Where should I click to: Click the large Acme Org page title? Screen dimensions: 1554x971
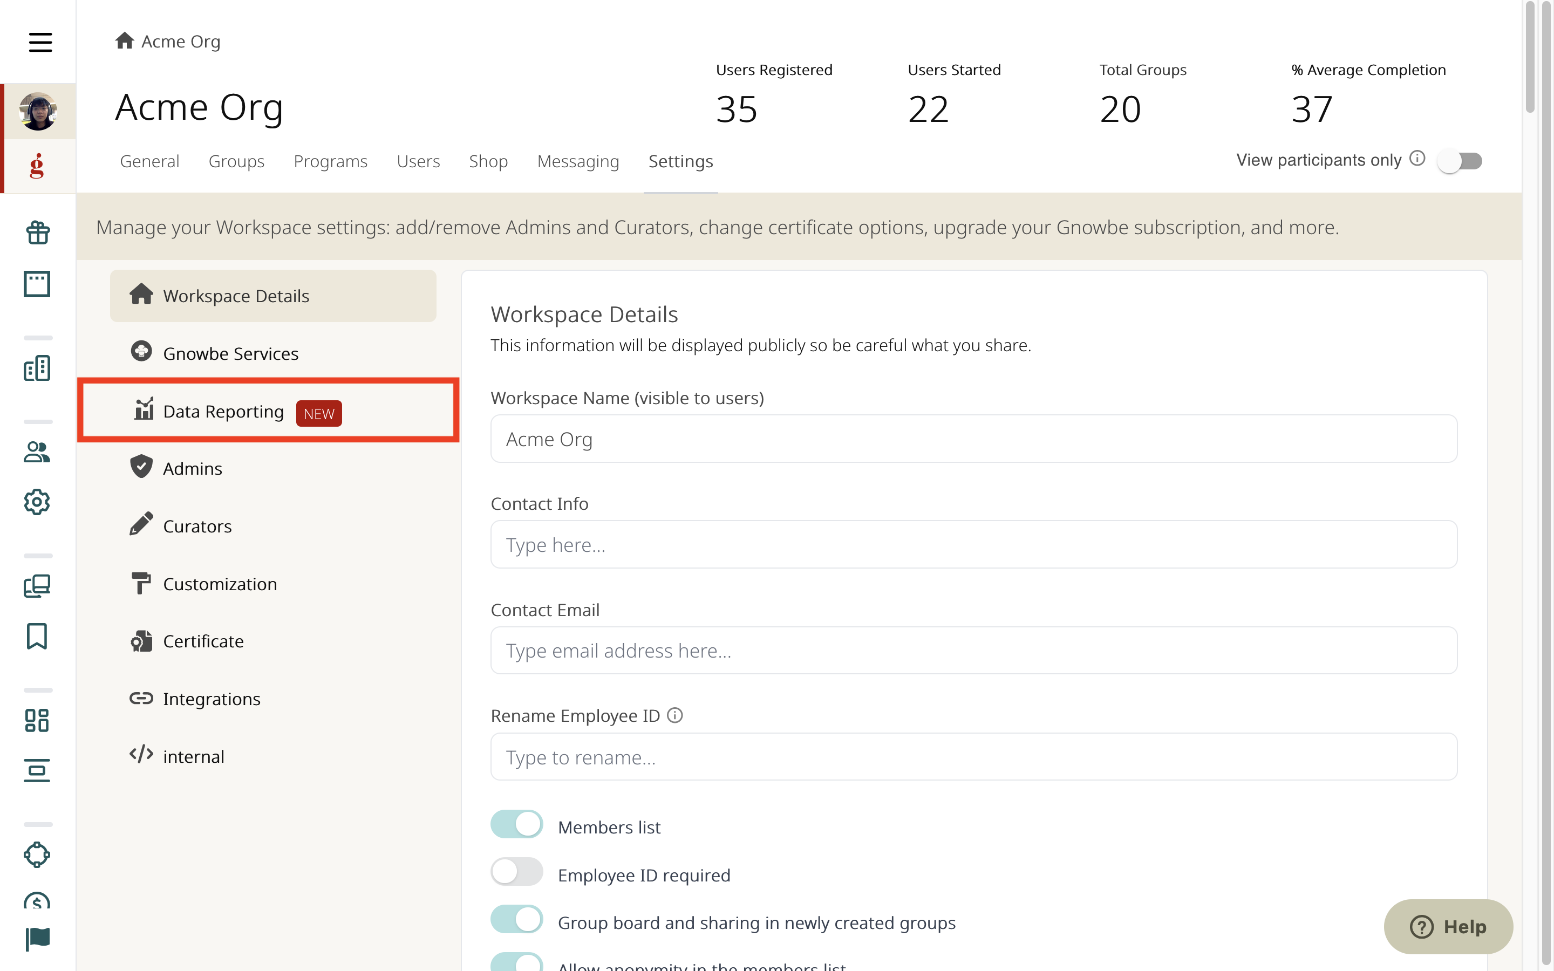pyautogui.click(x=199, y=108)
